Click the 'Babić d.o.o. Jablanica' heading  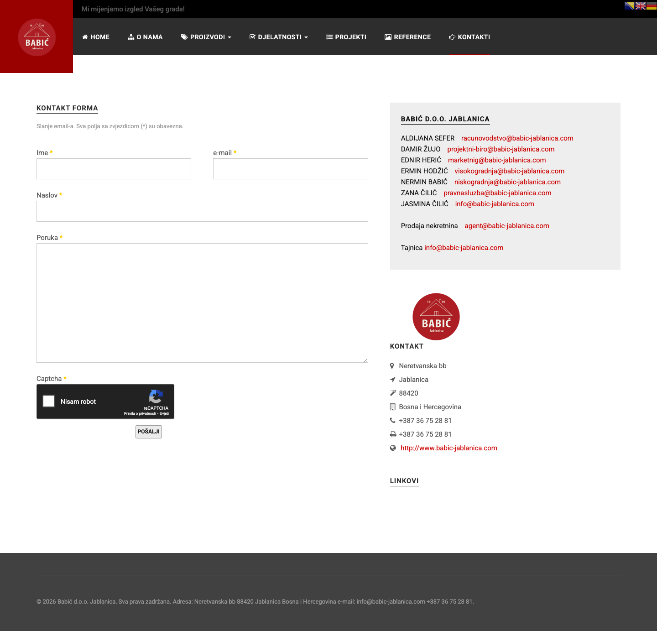click(445, 119)
